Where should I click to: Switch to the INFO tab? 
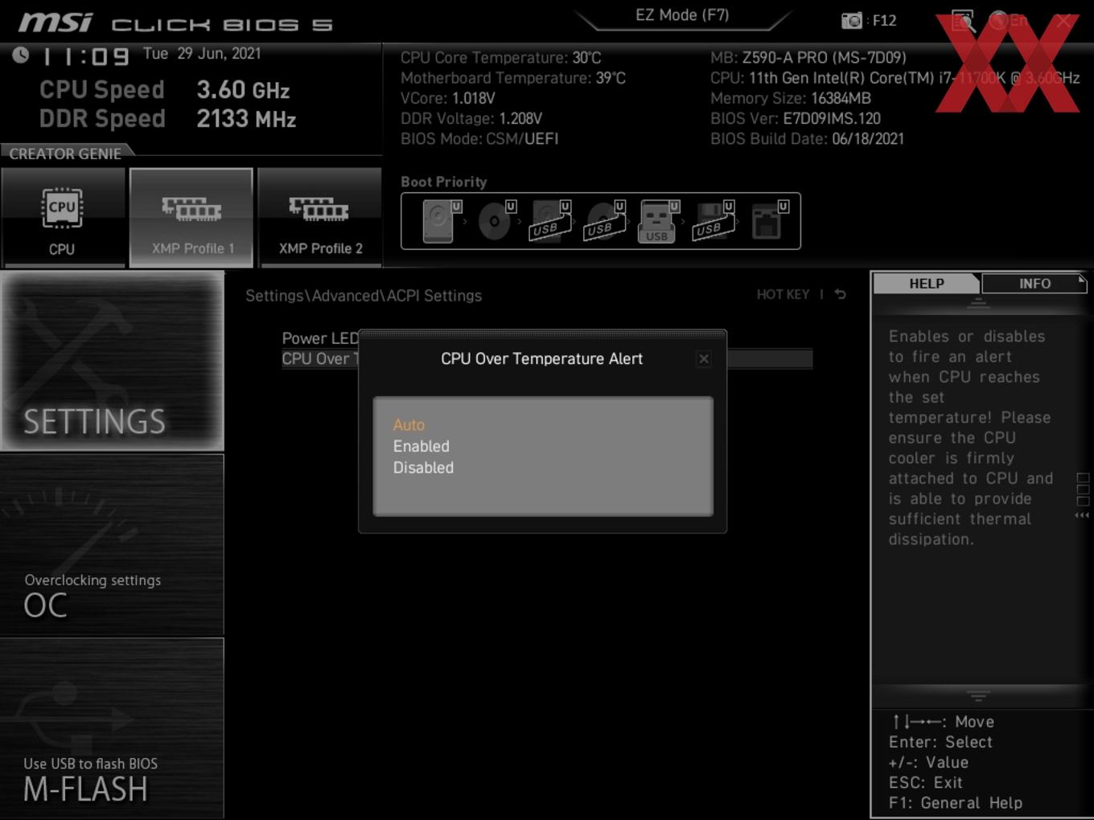(x=1034, y=284)
